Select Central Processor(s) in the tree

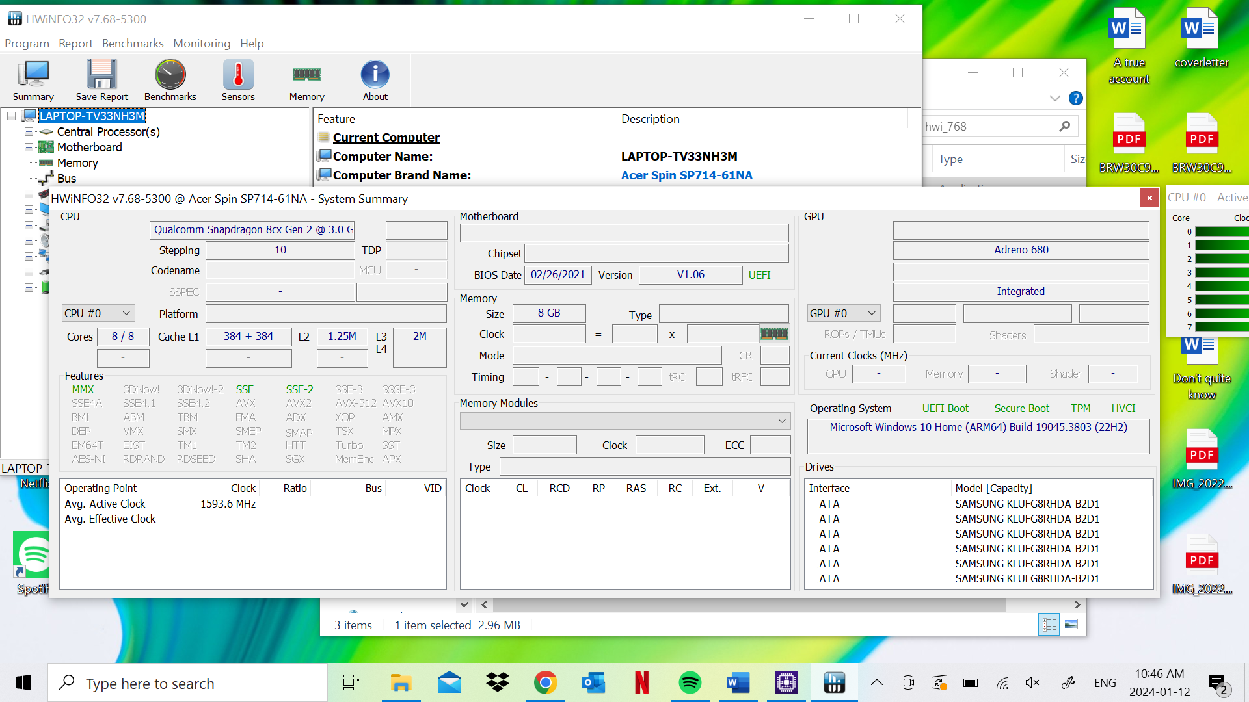pos(108,131)
